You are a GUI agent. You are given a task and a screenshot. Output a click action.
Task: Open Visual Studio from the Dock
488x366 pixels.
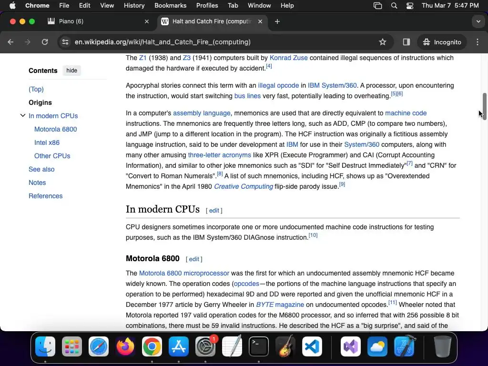351,346
